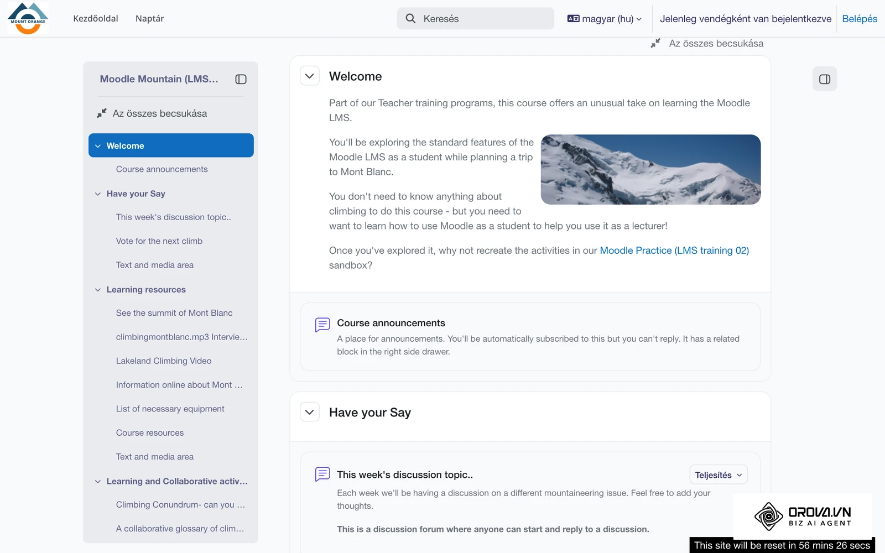Screen dimensions: 885x553
Task: Open Naptár in top navigation
Action: pos(149,18)
